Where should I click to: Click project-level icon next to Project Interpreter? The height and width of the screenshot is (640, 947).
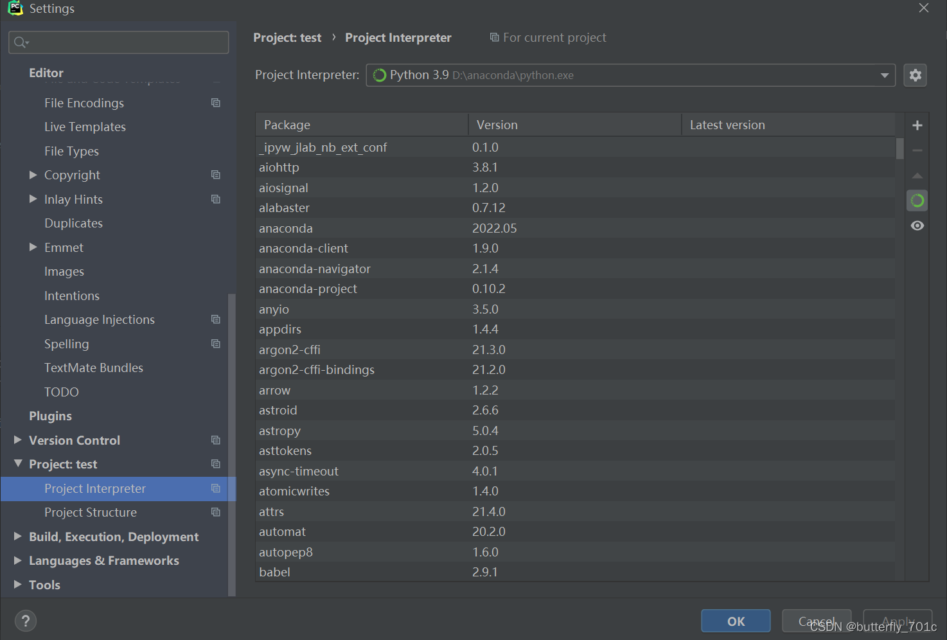(x=216, y=488)
